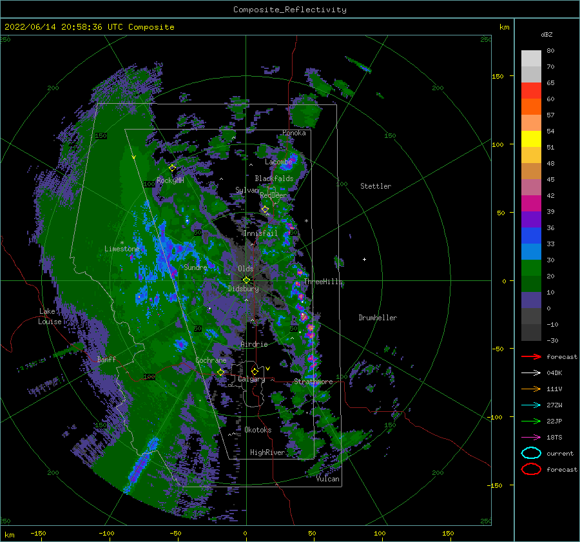Click the Innisfail city label
Screen dimensions: 580x542
tap(260, 233)
